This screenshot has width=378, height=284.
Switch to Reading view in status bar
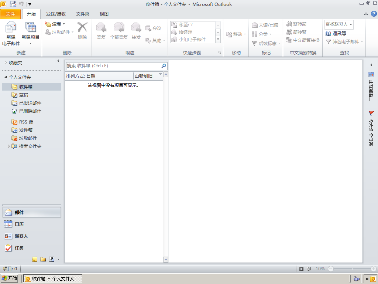[x=309, y=269]
